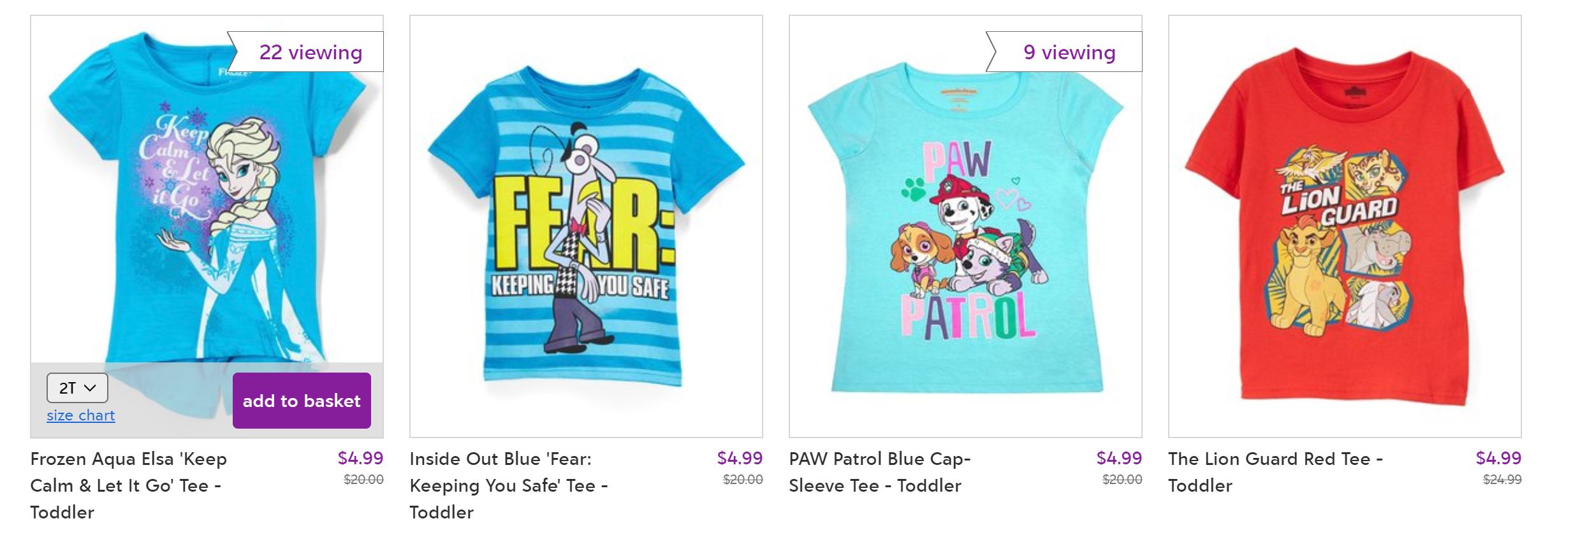Select the 22 viewing badge
This screenshot has width=1573, height=535.
(x=306, y=52)
